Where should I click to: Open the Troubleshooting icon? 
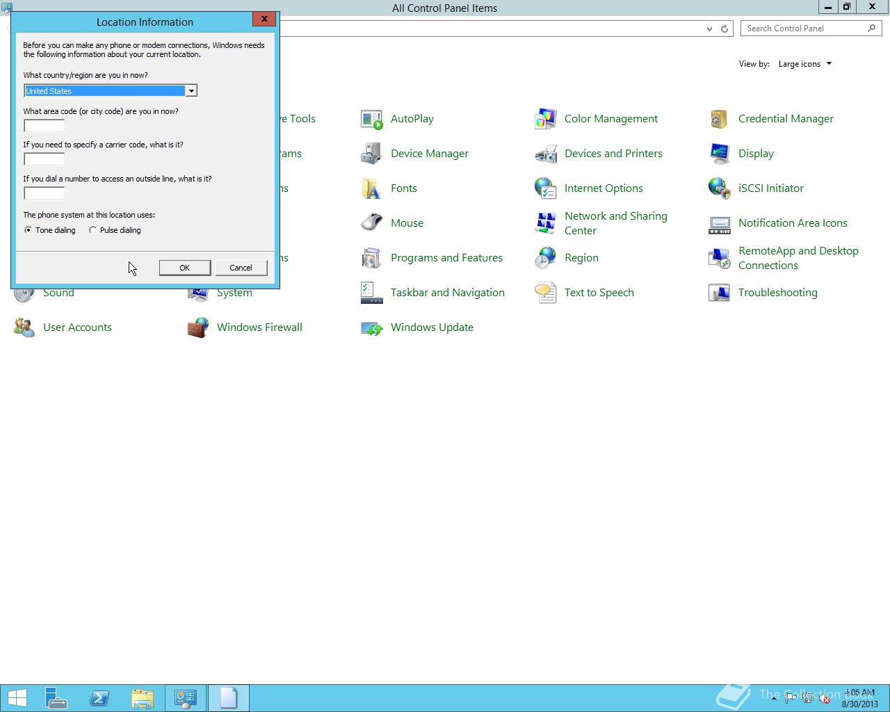[x=720, y=293]
